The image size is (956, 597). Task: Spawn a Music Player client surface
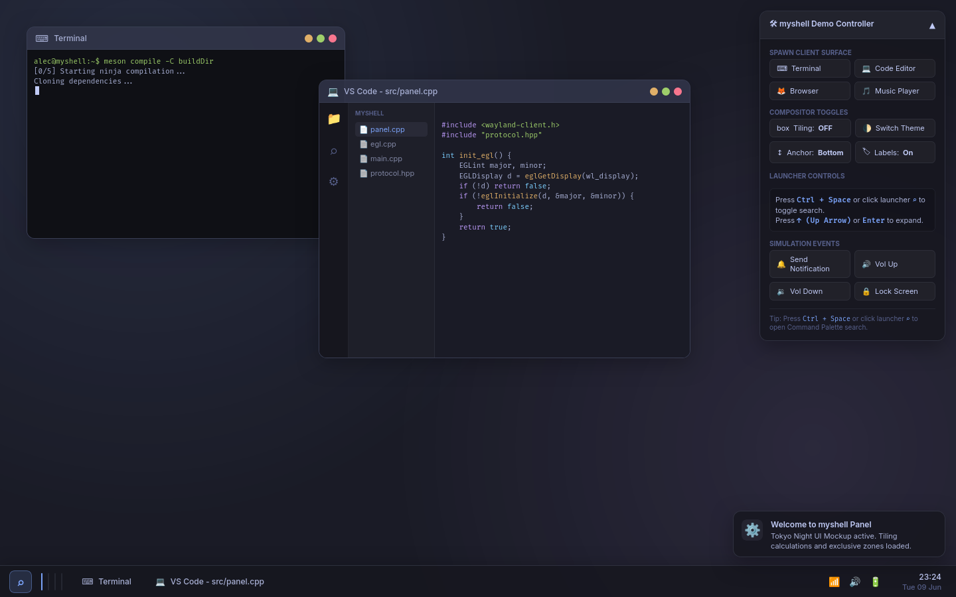(895, 91)
